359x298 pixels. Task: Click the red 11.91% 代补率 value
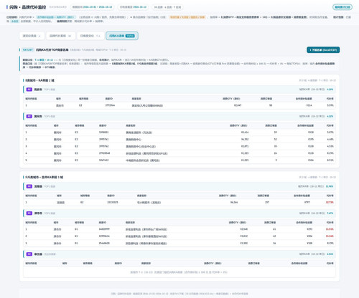[x=330, y=229]
